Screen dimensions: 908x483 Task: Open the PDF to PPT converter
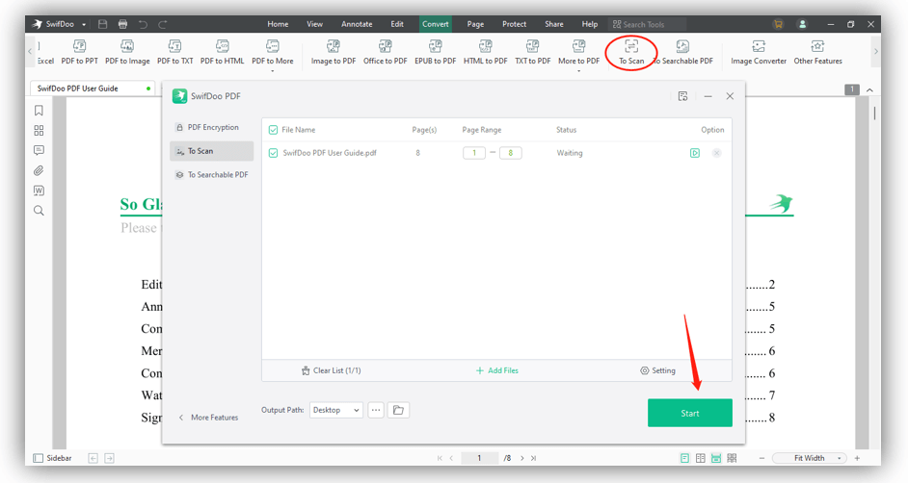(x=79, y=52)
